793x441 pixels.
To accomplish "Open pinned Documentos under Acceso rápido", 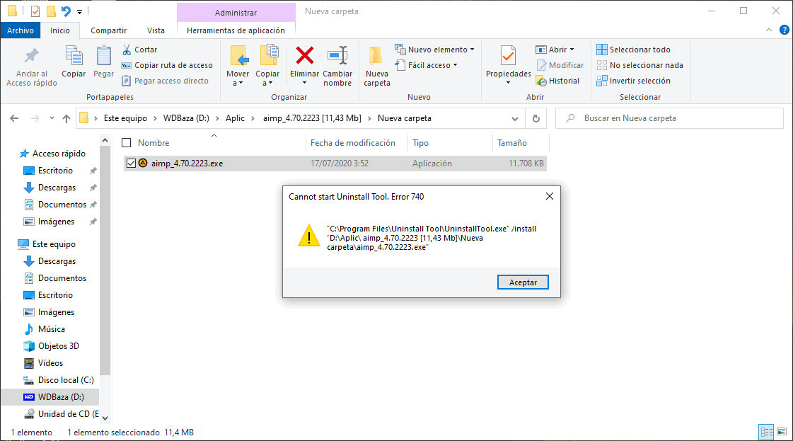I will tap(62, 205).
